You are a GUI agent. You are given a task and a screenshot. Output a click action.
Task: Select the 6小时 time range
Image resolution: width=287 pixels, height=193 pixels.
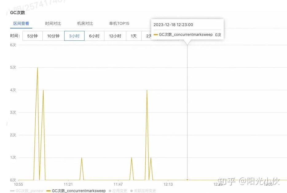(x=94, y=36)
